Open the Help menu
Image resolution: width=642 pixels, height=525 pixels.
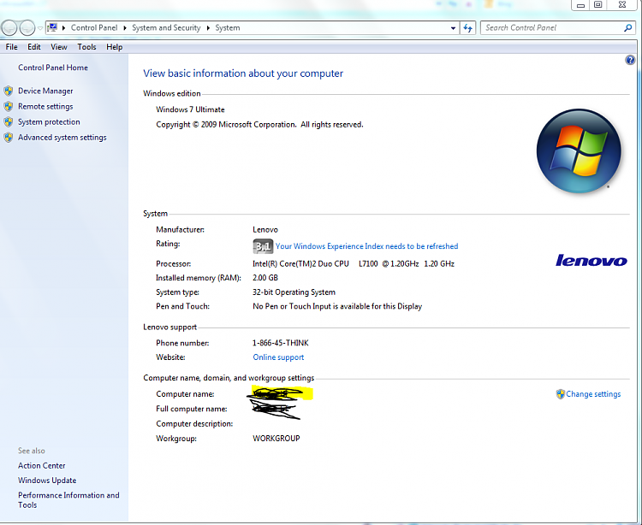(x=114, y=47)
